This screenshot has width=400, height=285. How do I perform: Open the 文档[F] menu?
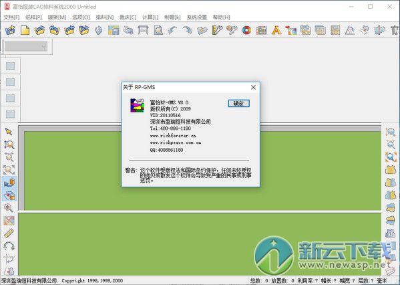click(x=11, y=17)
